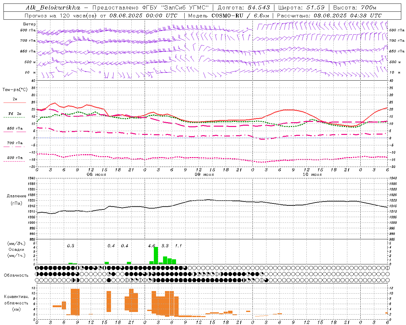The height and width of the screenshot is (325, 406).
Task: Click the (мм/3ч.) unit label
Action: [x=16, y=243]
